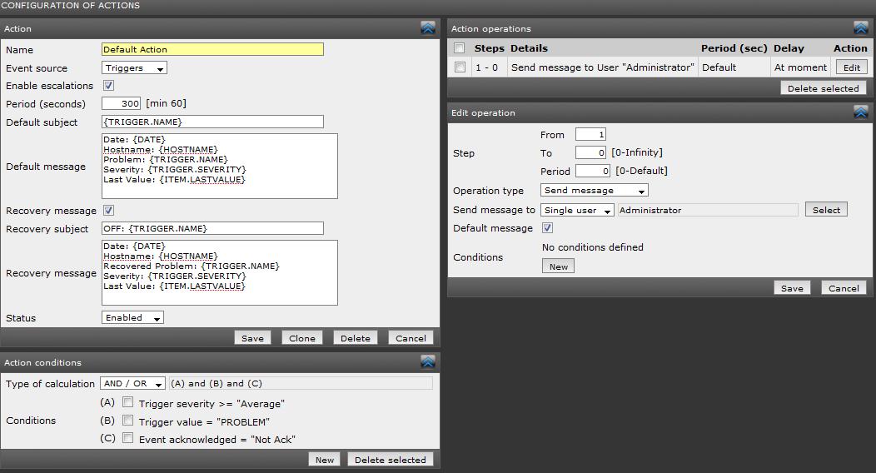Viewport: 876px width, 473px height.
Task: Delete selected action conditions
Action: coord(390,460)
